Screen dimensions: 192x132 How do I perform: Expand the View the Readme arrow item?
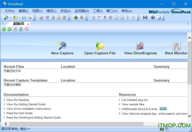click(x=5, y=100)
